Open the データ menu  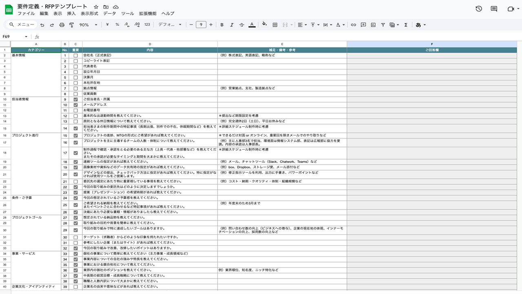point(109,13)
